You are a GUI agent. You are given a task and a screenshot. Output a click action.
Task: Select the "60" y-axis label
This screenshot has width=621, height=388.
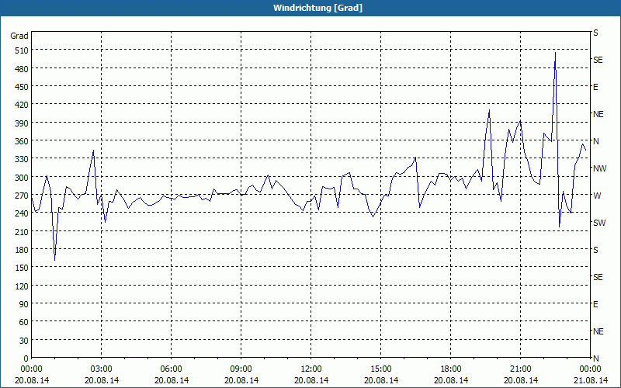pyautogui.click(x=24, y=322)
